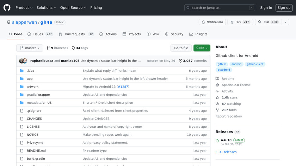Viewport: 296px width, 166px height.
Task: Open the '+ 31 releases' link
Action: pyautogui.click(x=226, y=152)
